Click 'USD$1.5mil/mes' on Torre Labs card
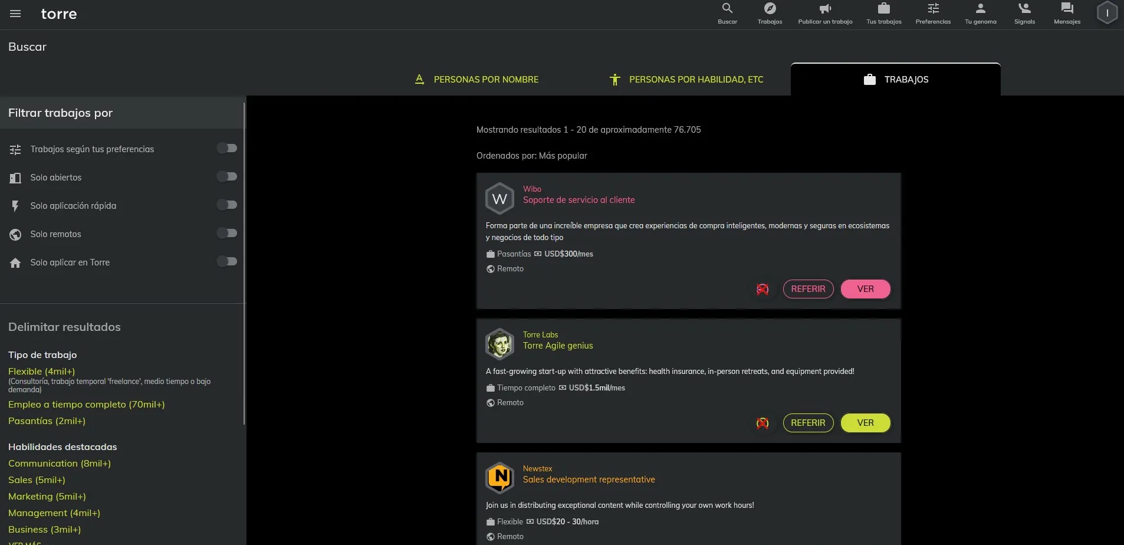 click(x=597, y=388)
